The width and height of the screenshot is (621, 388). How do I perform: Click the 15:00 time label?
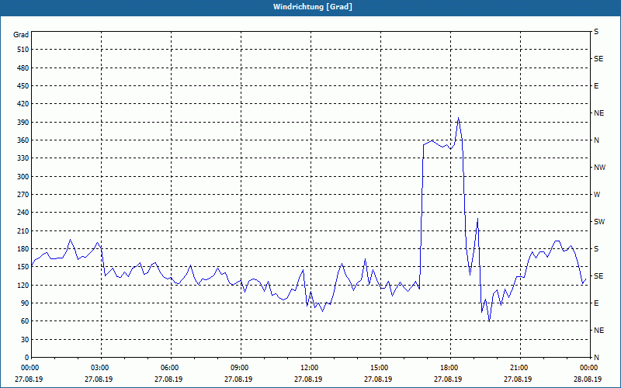click(380, 367)
